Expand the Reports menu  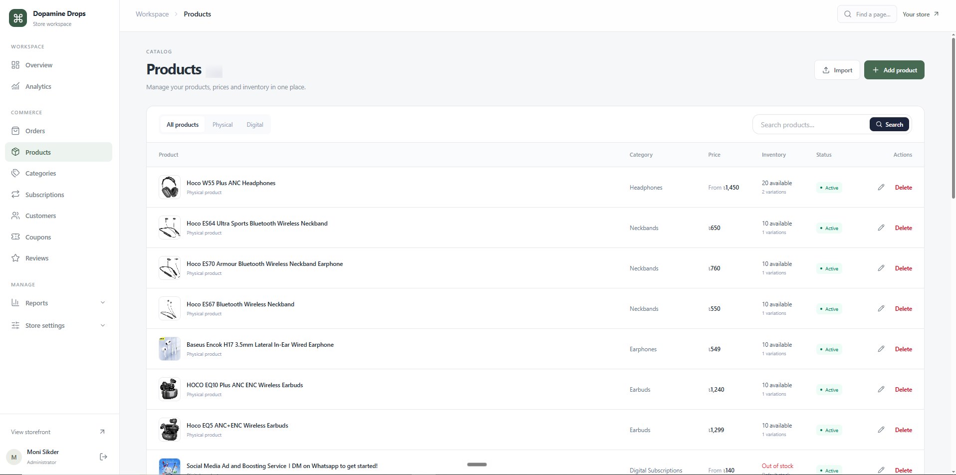pyautogui.click(x=58, y=303)
